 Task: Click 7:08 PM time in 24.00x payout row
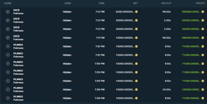(100, 90)
